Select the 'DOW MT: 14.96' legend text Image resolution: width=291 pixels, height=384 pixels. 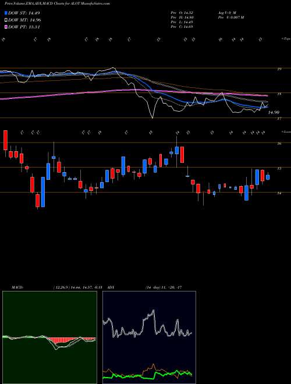[x=24, y=20]
